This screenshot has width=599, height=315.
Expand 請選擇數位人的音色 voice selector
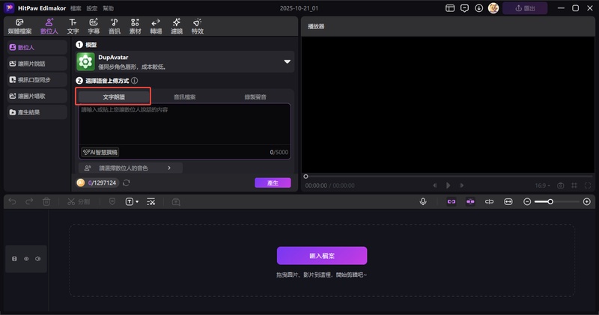pos(130,168)
